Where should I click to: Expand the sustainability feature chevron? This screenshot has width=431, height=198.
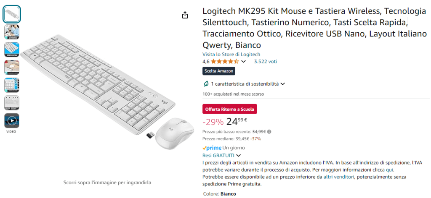[283, 84]
